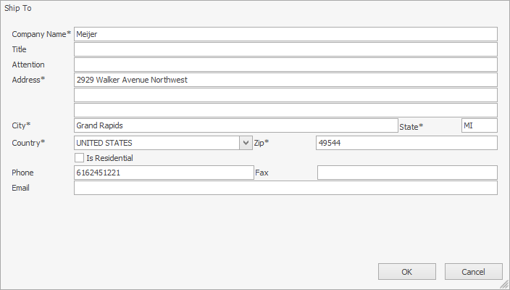Focus the empty Fax field
Screen dimensions: 510x290
tap(407, 173)
